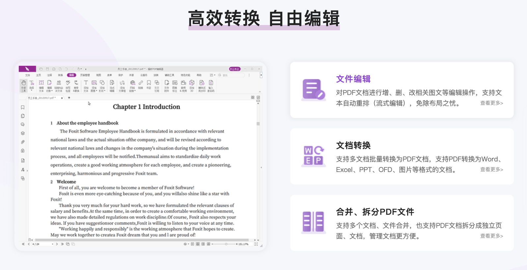The image size is (527, 270).
Task: Click the Find (查找) search field
Action: [231, 75]
